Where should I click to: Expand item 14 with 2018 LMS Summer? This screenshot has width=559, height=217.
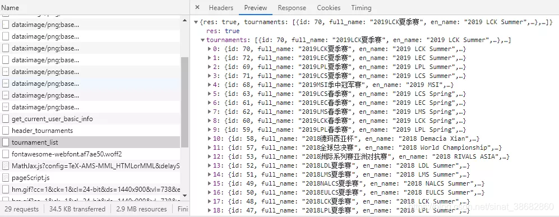[209, 174]
